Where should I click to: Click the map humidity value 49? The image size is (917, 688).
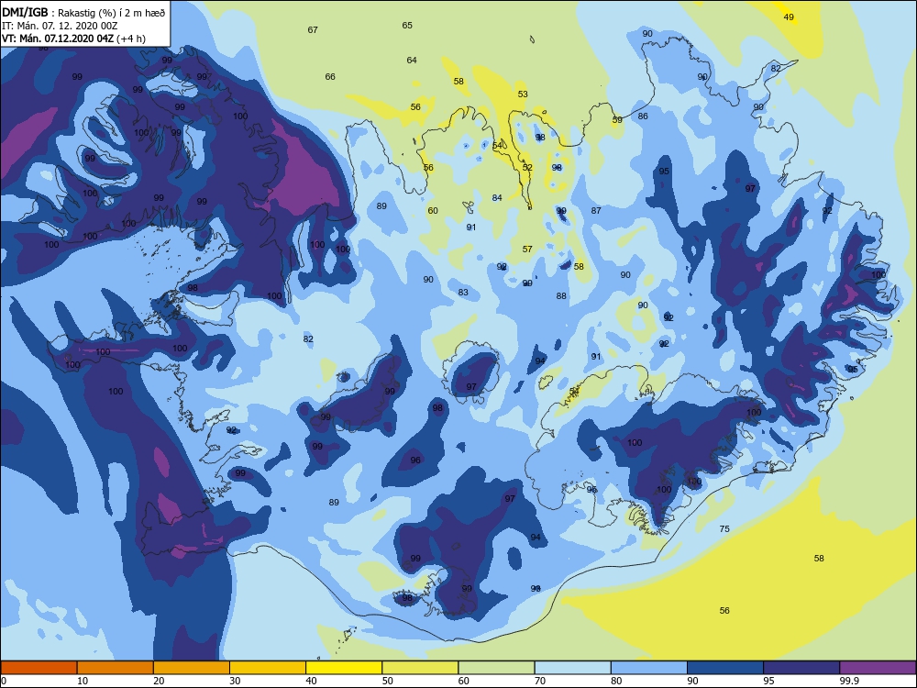pyautogui.click(x=789, y=17)
